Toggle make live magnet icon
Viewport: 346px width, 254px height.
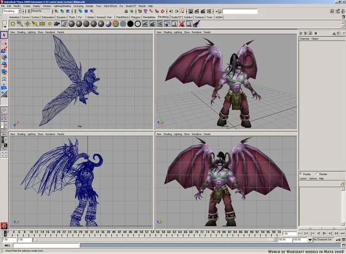pos(163,11)
